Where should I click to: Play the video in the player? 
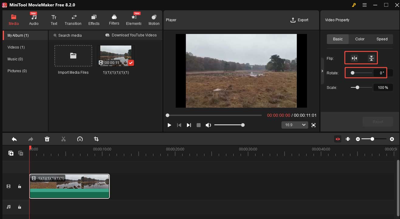169,125
